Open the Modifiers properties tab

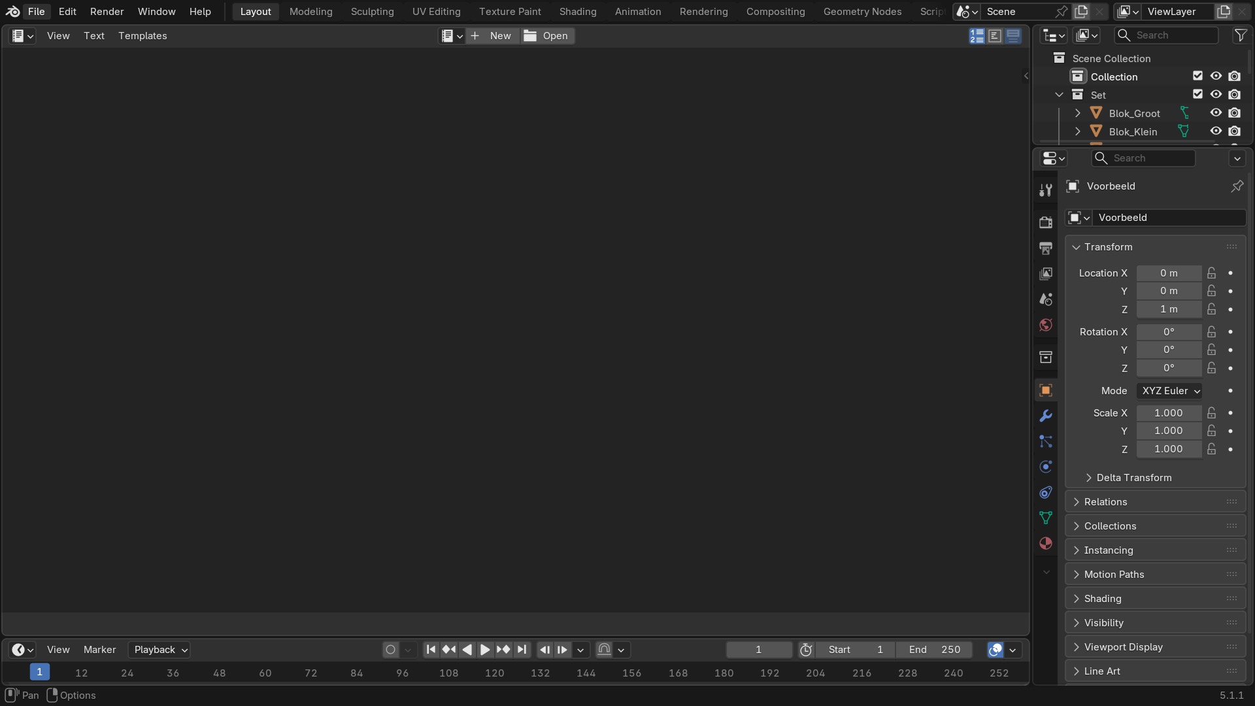pos(1046,416)
